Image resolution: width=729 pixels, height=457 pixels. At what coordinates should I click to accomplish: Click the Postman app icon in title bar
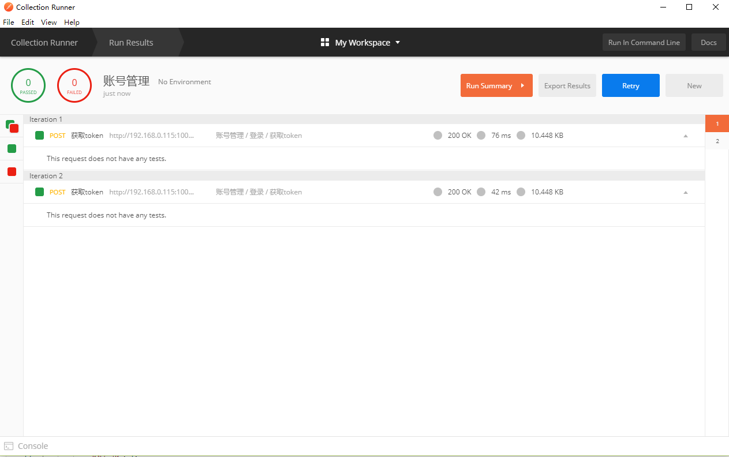click(8, 7)
